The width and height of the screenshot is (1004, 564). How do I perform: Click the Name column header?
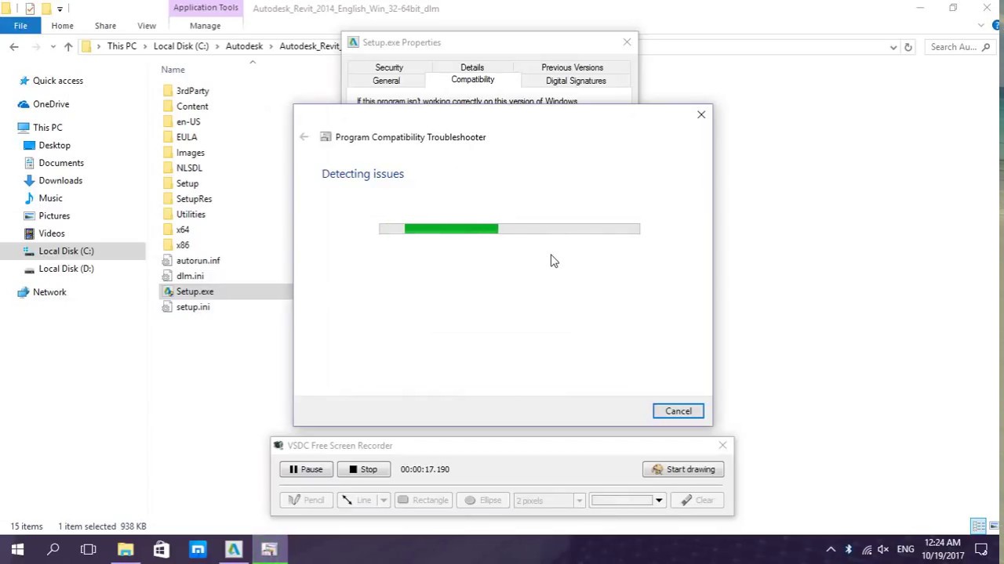[173, 70]
